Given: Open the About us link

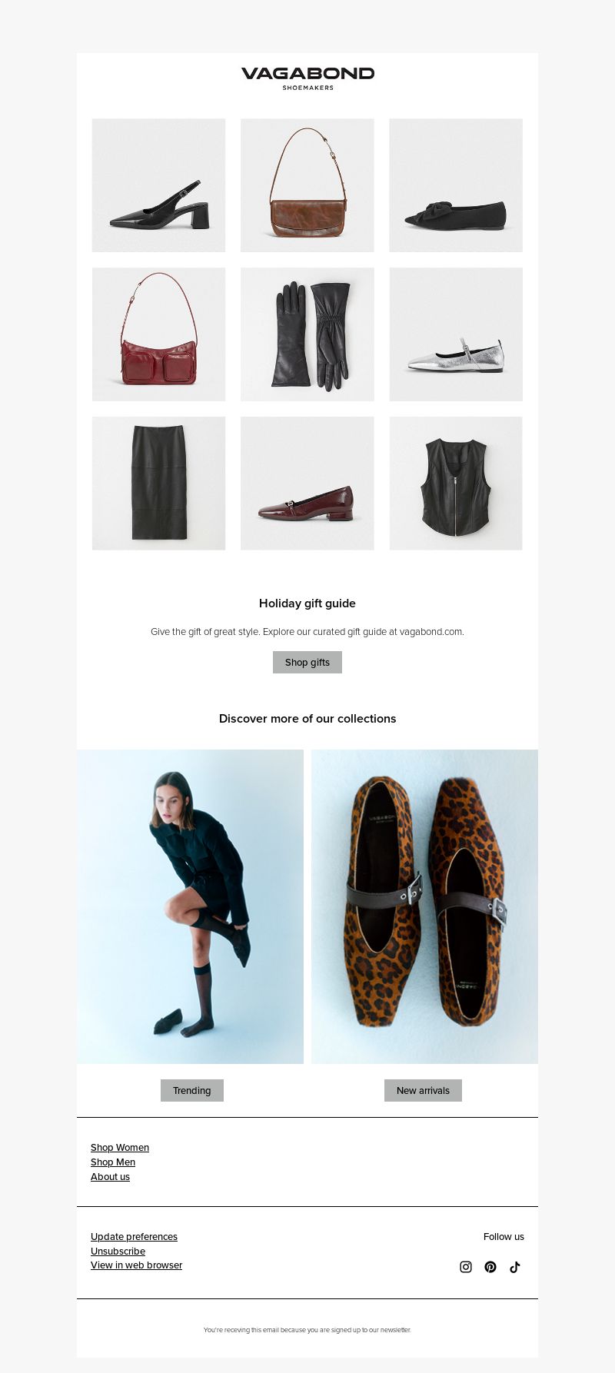Looking at the screenshot, I should pyautogui.click(x=110, y=1177).
